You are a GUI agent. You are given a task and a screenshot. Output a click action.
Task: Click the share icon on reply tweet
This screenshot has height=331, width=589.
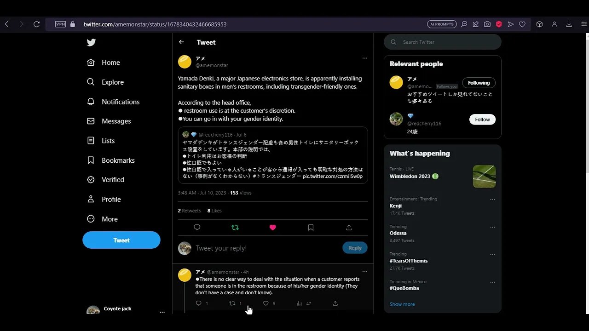point(335,303)
